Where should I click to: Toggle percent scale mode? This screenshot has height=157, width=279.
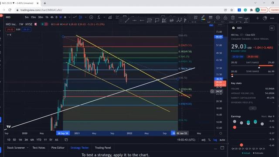point(209,140)
